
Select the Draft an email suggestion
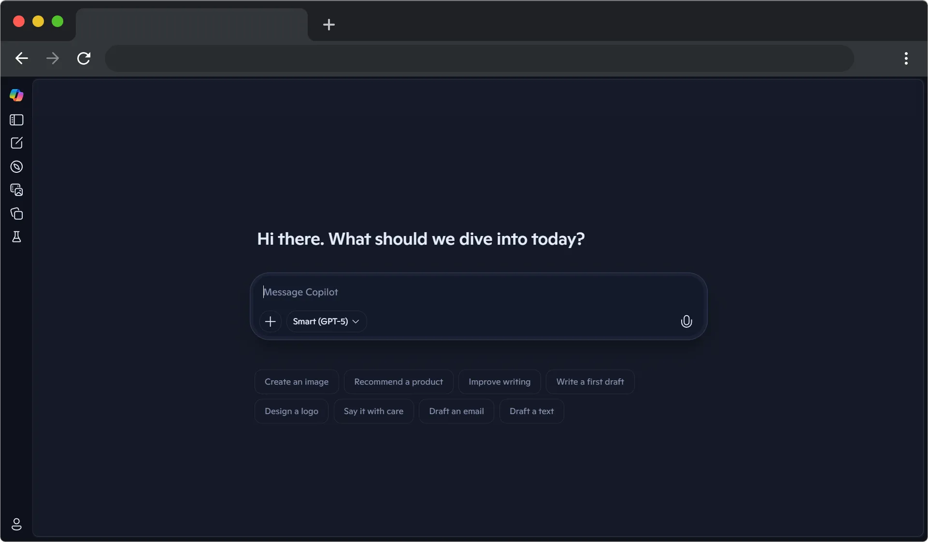coord(457,411)
